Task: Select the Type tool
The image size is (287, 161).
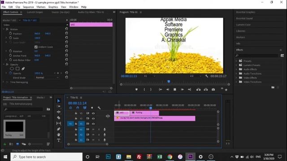Action: (59, 140)
